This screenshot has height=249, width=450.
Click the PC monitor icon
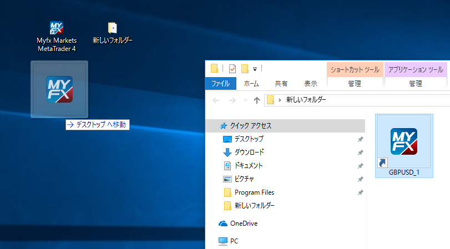click(x=223, y=241)
